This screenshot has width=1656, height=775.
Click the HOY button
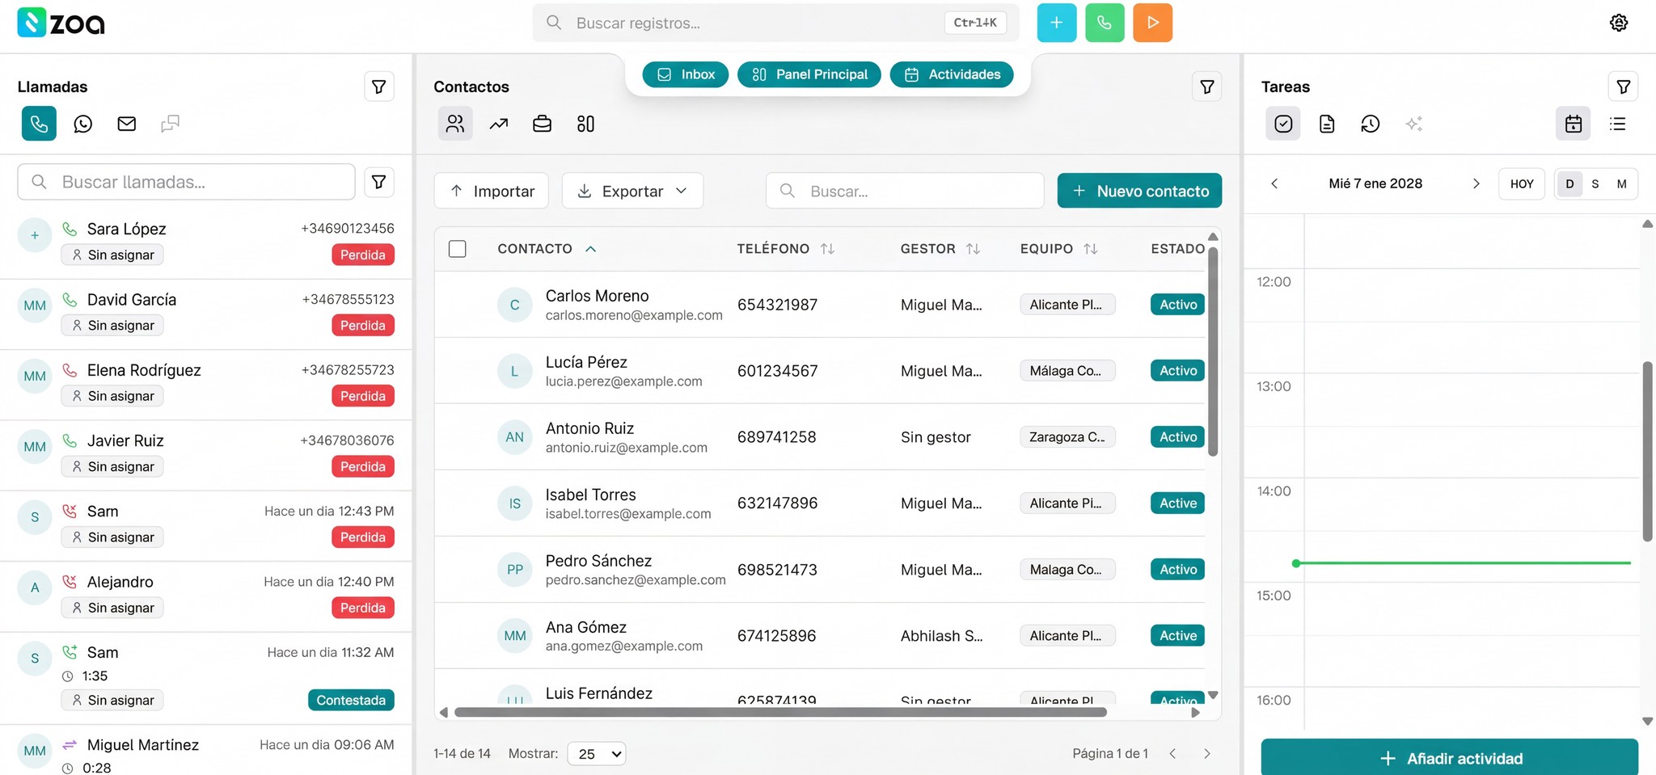(x=1522, y=183)
